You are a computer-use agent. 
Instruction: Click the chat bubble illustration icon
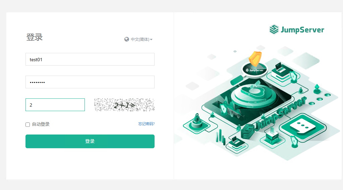[x=302, y=126]
